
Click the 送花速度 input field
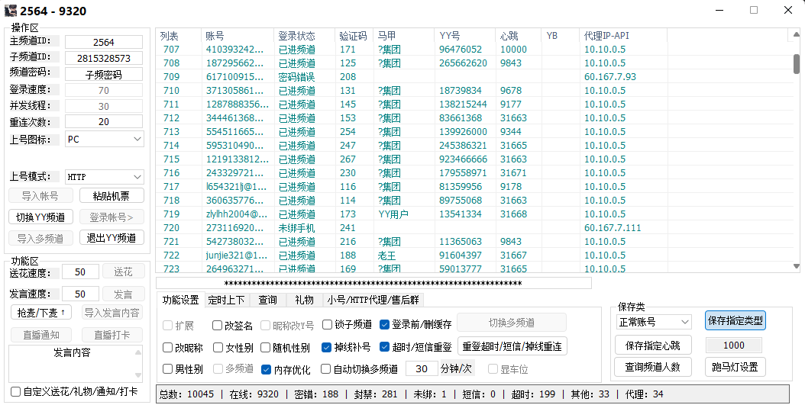[80, 273]
